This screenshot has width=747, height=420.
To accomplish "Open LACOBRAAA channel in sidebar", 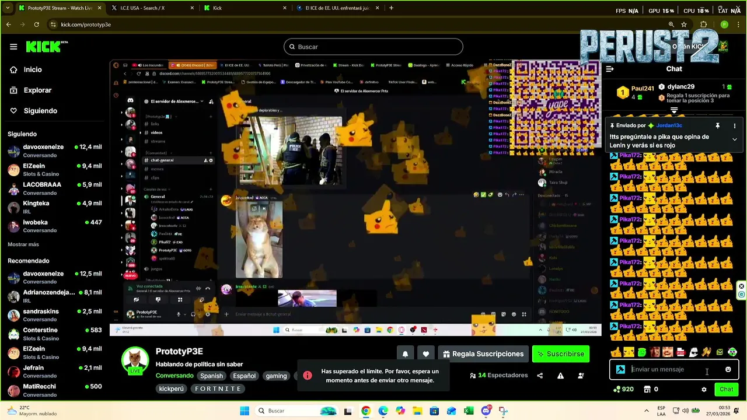I will click(55, 188).
